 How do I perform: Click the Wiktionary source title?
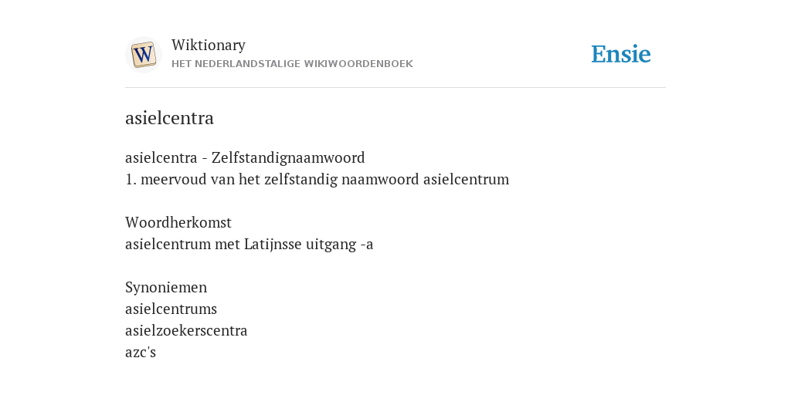pos(209,45)
